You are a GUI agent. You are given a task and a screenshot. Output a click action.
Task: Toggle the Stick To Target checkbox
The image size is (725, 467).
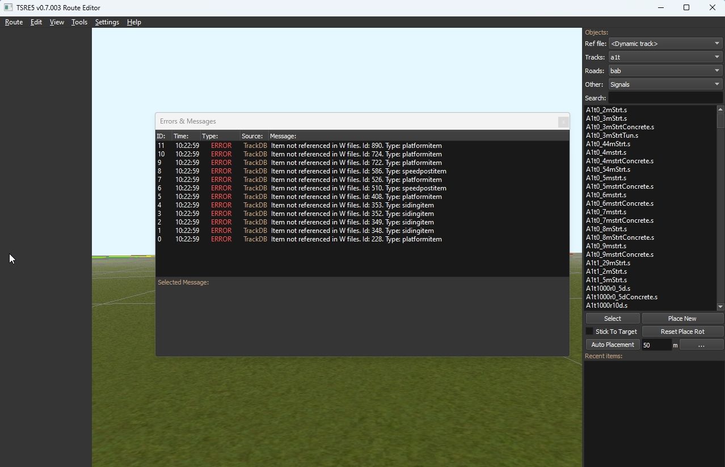click(x=589, y=332)
